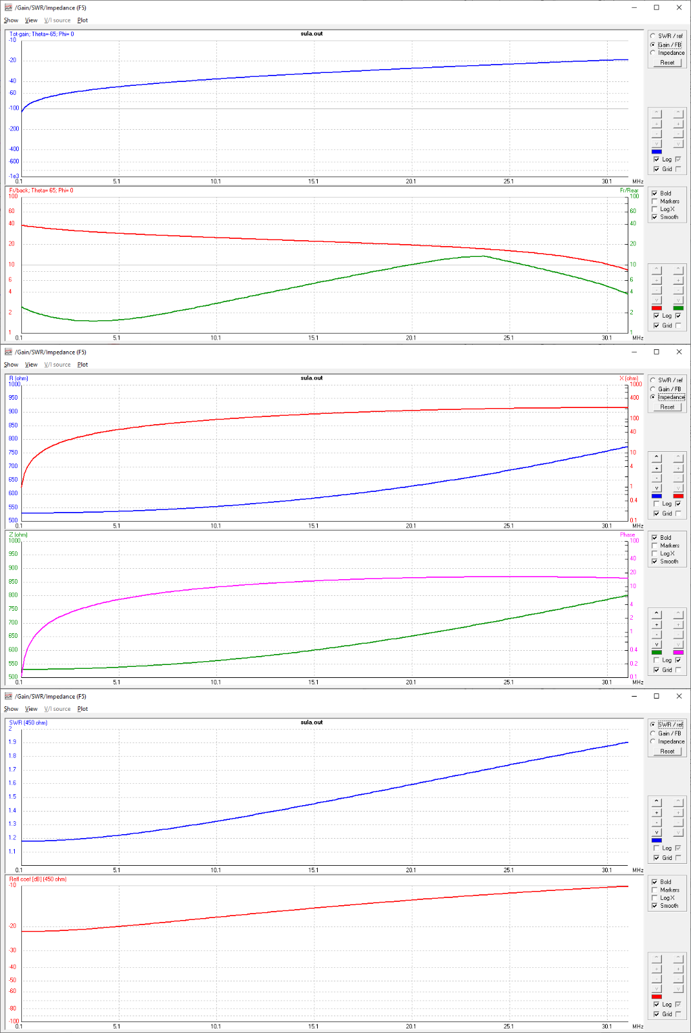The width and height of the screenshot is (691, 1033).
Task: Click the '-' zoom button above the blue R swatch, Impedance window
Action: pos(657,478)
